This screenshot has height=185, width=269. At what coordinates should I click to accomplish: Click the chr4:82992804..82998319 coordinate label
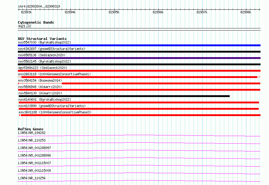[x=39, y=7]
